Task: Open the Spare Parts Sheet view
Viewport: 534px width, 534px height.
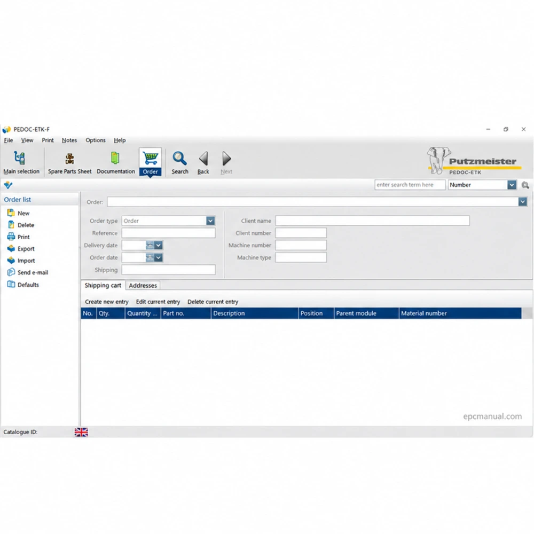Action: (69, 162)
